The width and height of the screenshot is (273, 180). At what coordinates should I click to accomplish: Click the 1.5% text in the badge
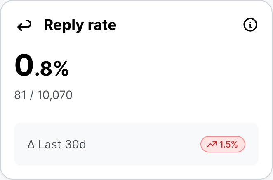point(228,144)
